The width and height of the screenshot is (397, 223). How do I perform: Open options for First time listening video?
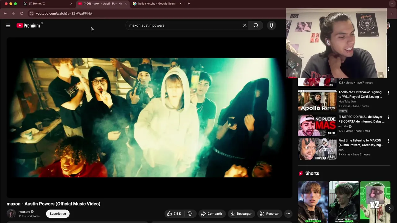388,141
